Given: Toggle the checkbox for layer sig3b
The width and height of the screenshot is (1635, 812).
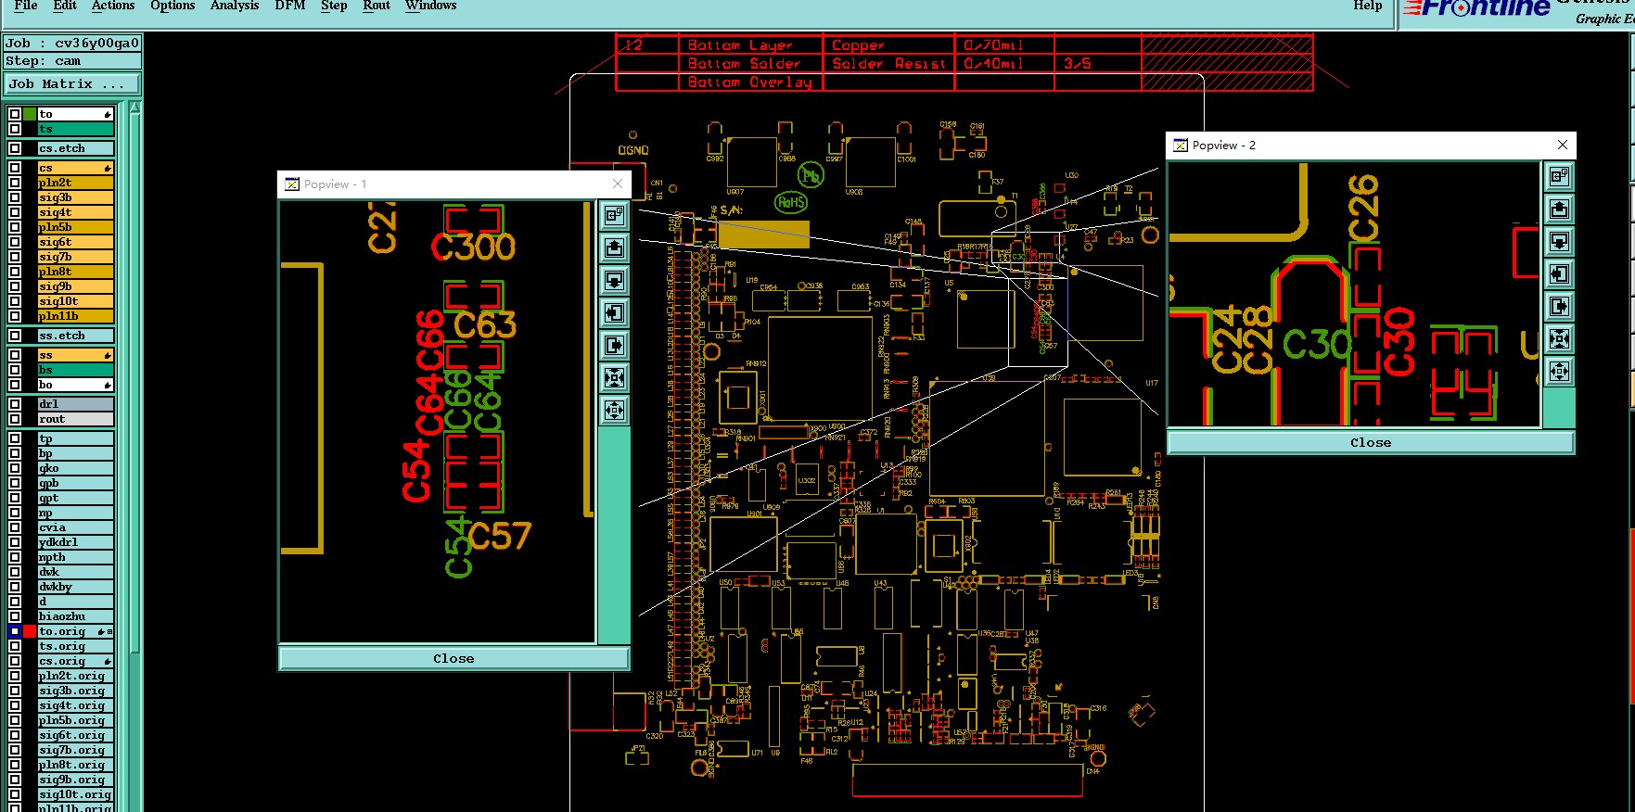Looking at the screenshot, I should tap(15, 197).
